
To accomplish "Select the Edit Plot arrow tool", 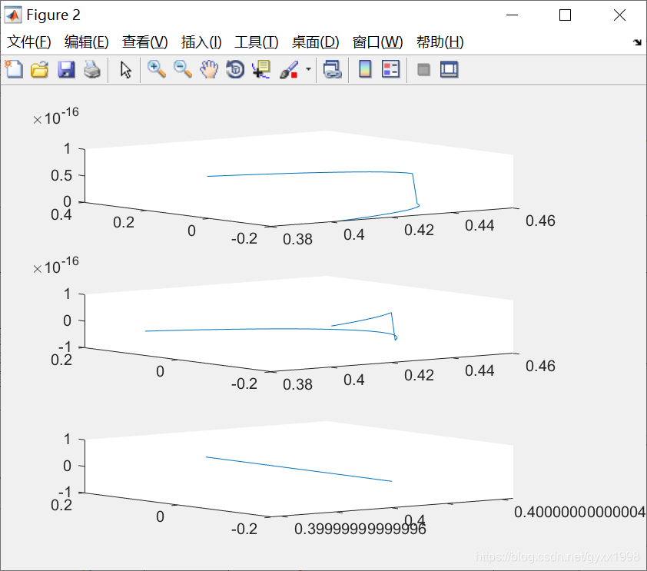I will pos(126,70).
